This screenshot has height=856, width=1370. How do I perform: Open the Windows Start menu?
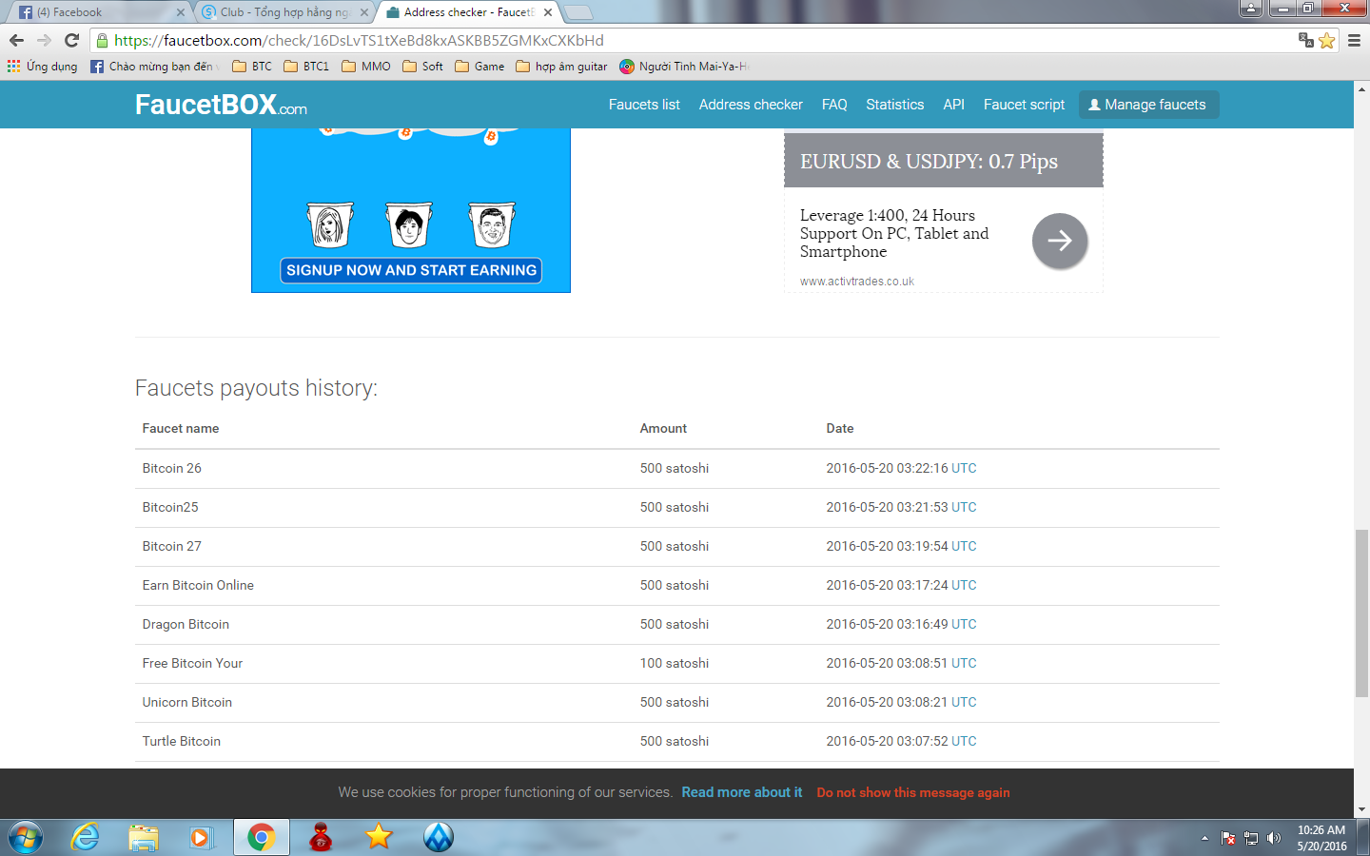[x=26, y=837]
